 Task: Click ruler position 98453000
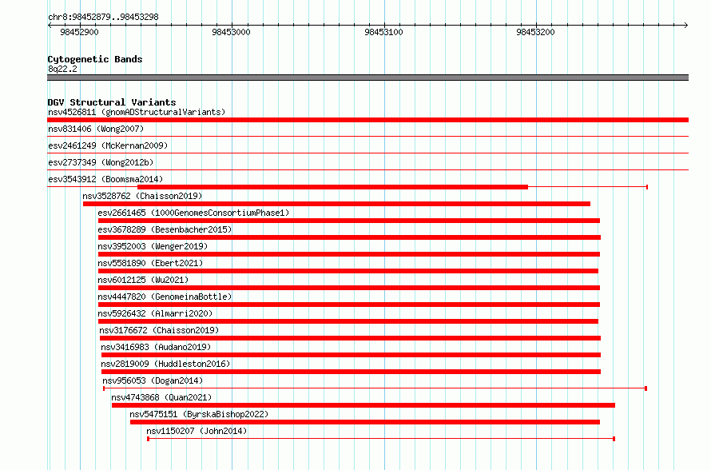231,32
